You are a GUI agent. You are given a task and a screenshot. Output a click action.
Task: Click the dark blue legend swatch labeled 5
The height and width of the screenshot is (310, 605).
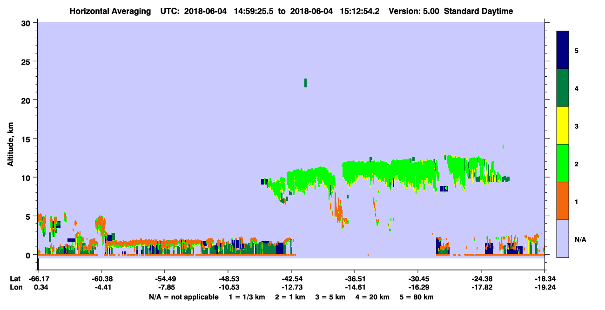point(563,50)
